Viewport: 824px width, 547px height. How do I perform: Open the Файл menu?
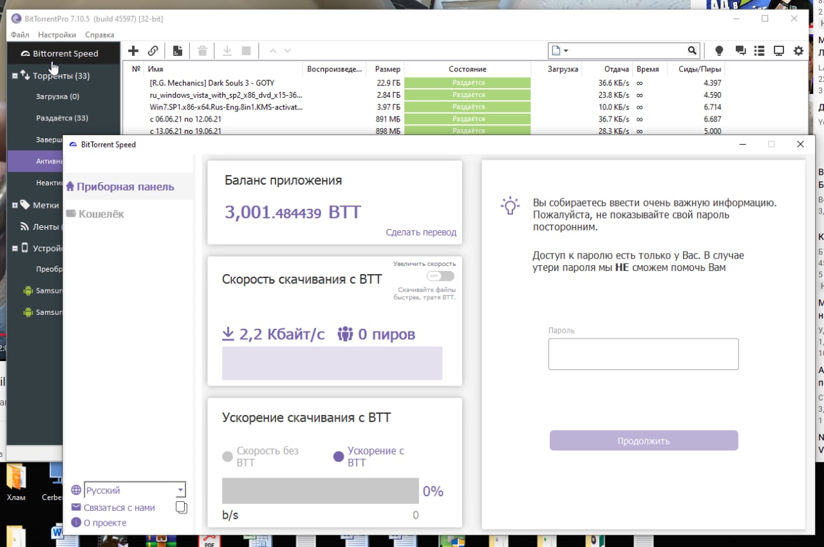click(x=20, y=35)
